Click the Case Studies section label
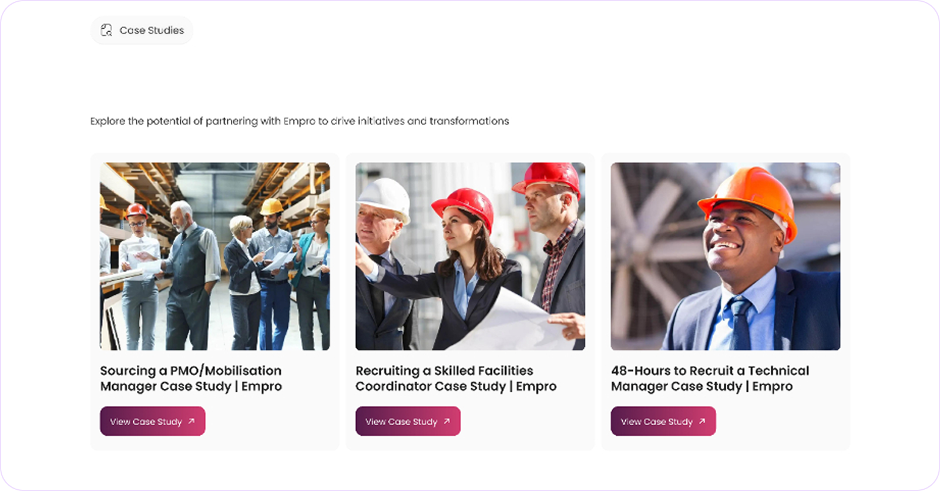This screenshot has width=940, height=491. pos(152,31)
